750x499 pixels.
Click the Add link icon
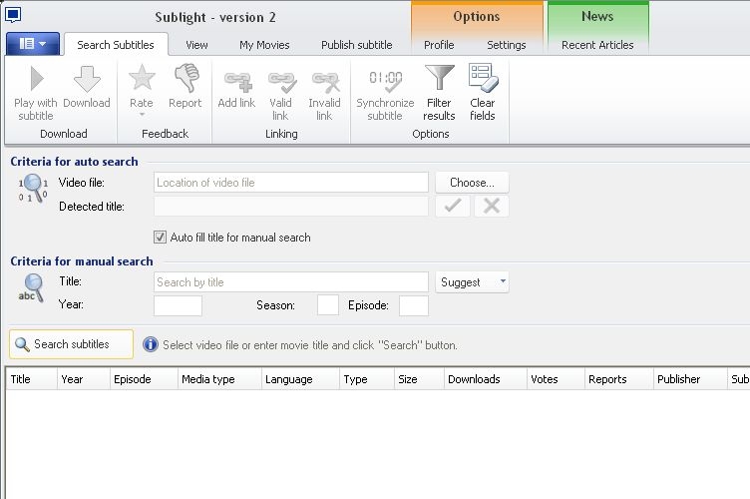pyautogui.click(x=236, y=79)
